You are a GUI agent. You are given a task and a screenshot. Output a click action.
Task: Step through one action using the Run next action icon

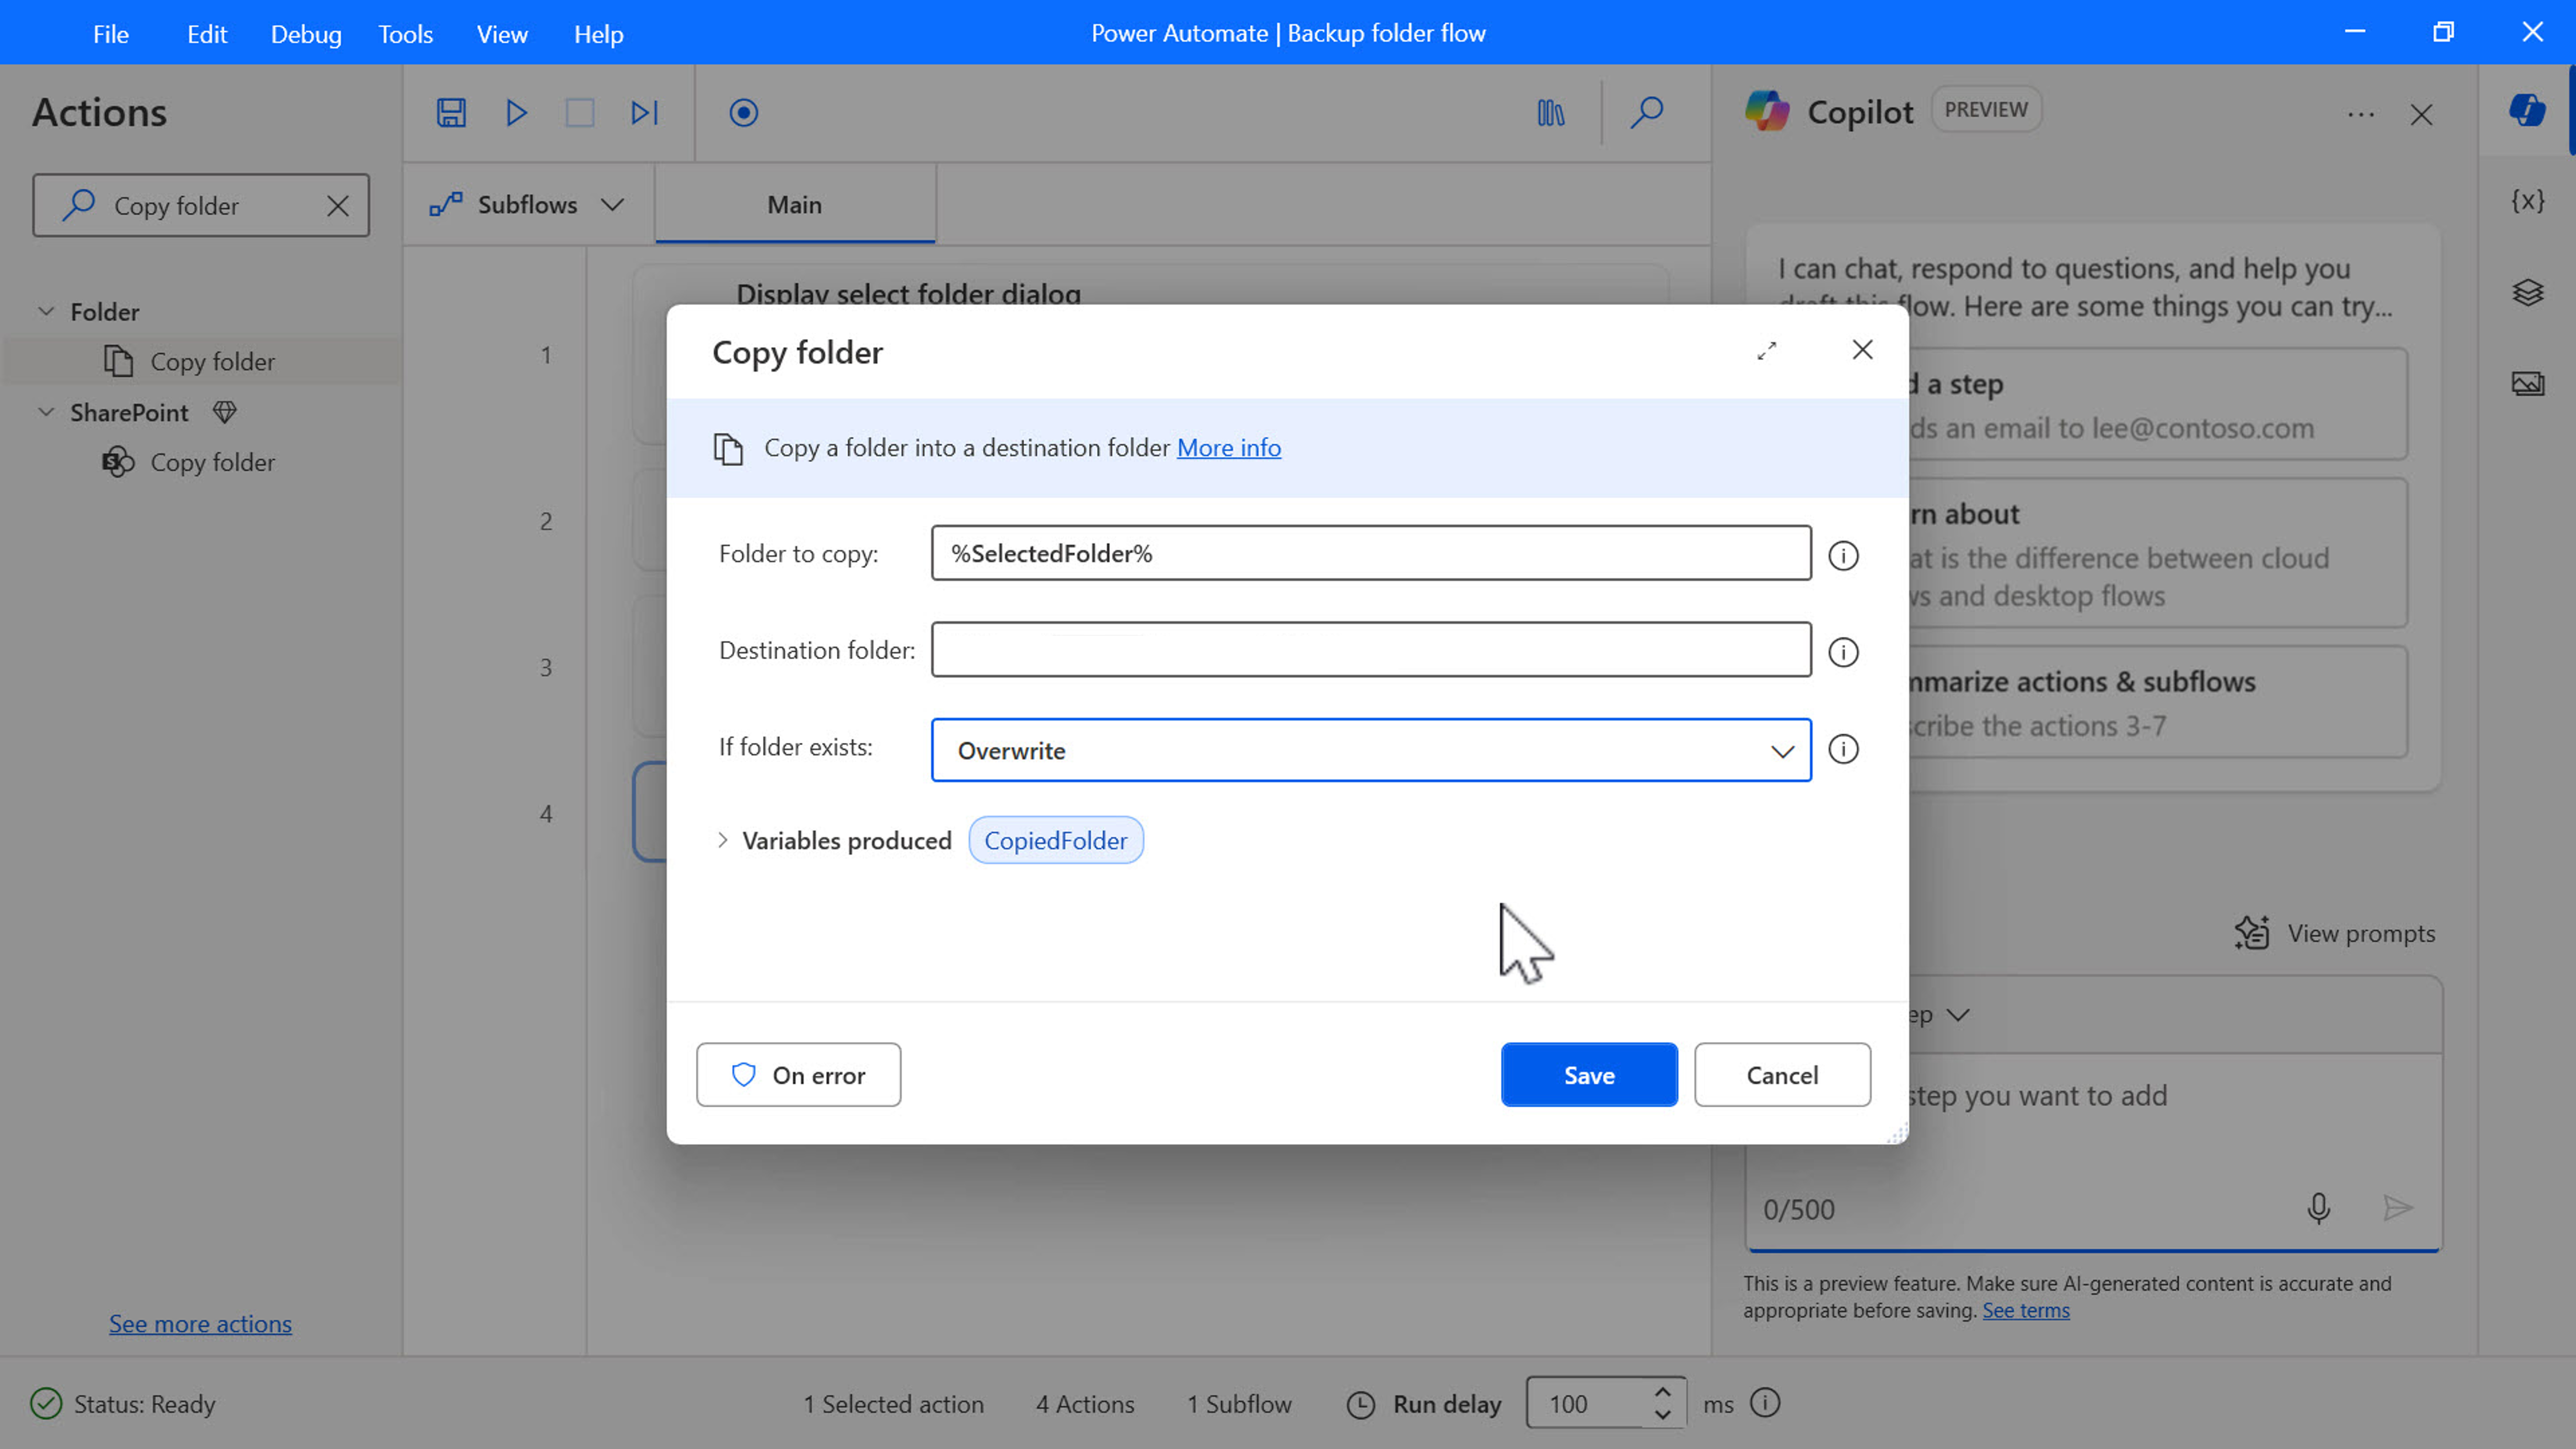tap(643, 113)
